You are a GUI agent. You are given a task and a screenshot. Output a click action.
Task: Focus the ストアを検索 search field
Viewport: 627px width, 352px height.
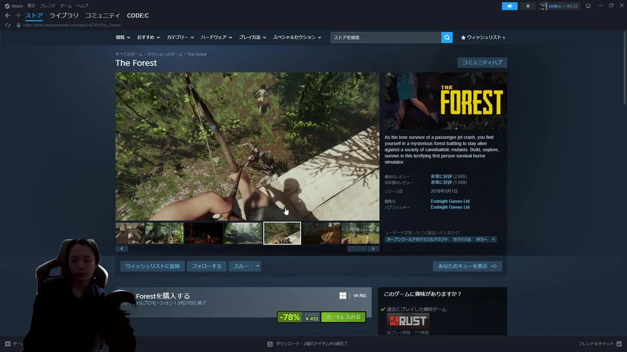pyautogui.click(x=386, y=37)
